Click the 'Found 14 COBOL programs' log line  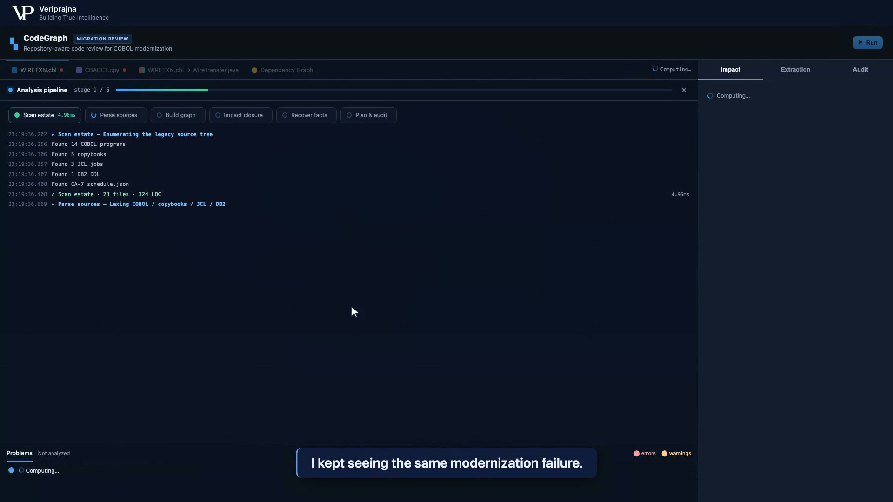click(88, 144)
